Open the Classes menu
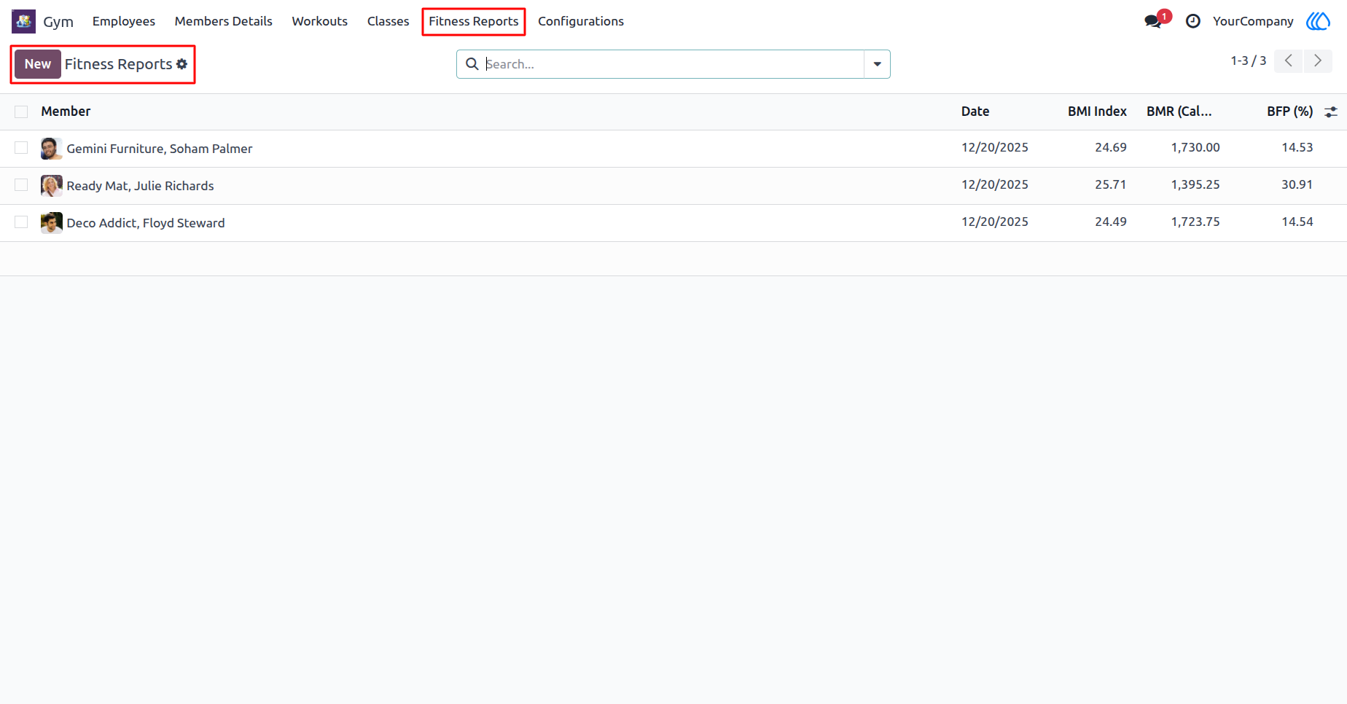This screenshot has height=704, width=1347. pos(389,21)
